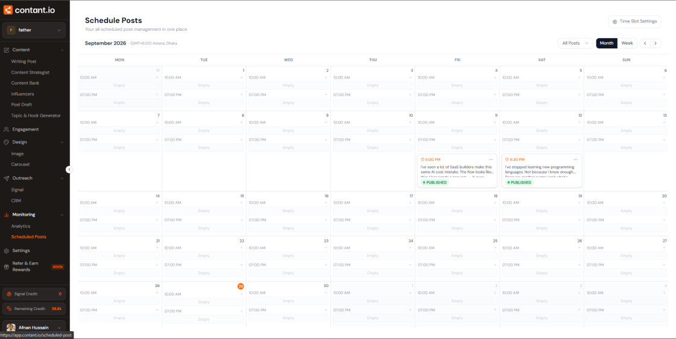Switch to Month view
The width and height of the screenshot is (676, 339).
607,43
